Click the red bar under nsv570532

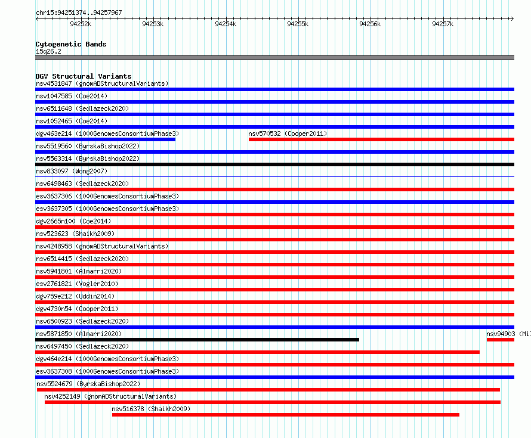tap(381, 139)
